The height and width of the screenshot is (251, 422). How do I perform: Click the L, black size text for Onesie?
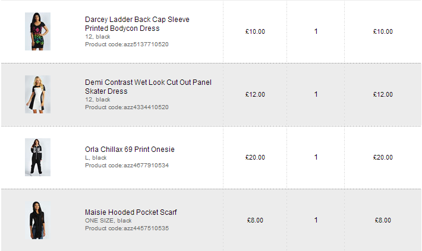[96, 158]
